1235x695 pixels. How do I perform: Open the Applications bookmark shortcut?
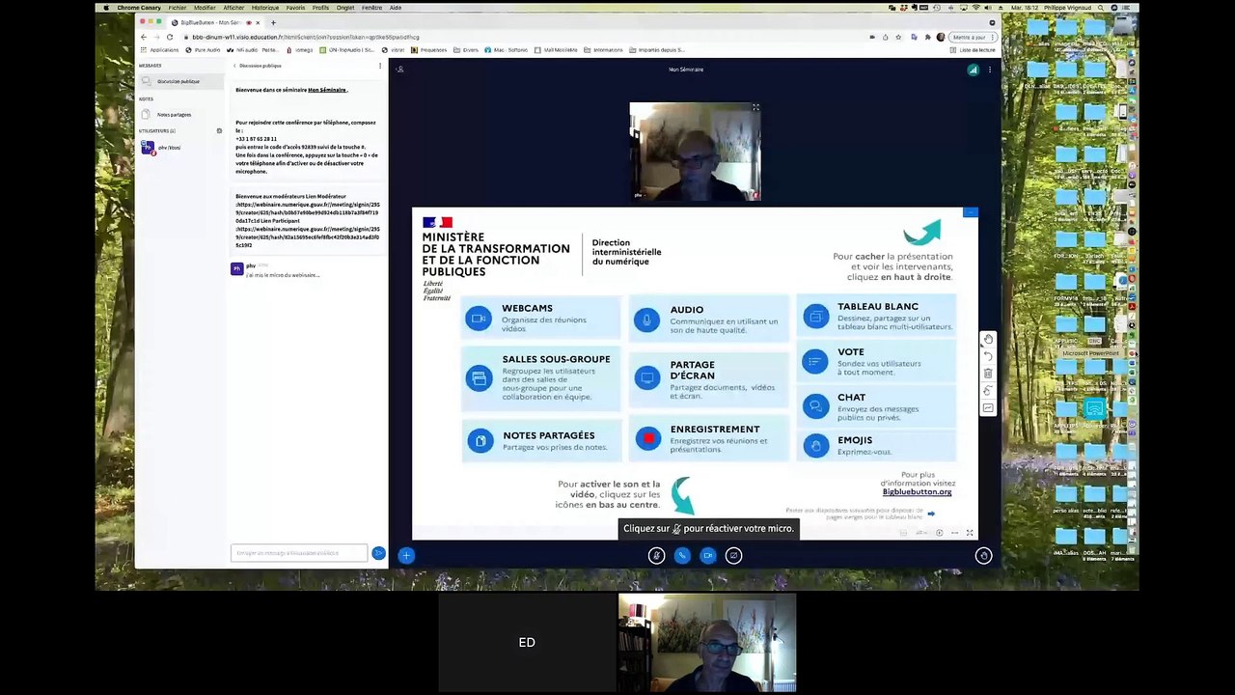pos(160,50)
